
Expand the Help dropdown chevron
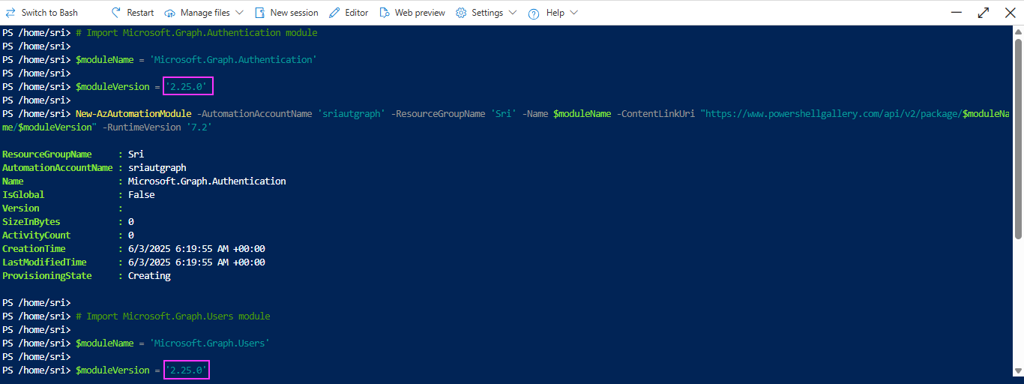(x=573, y=13)
